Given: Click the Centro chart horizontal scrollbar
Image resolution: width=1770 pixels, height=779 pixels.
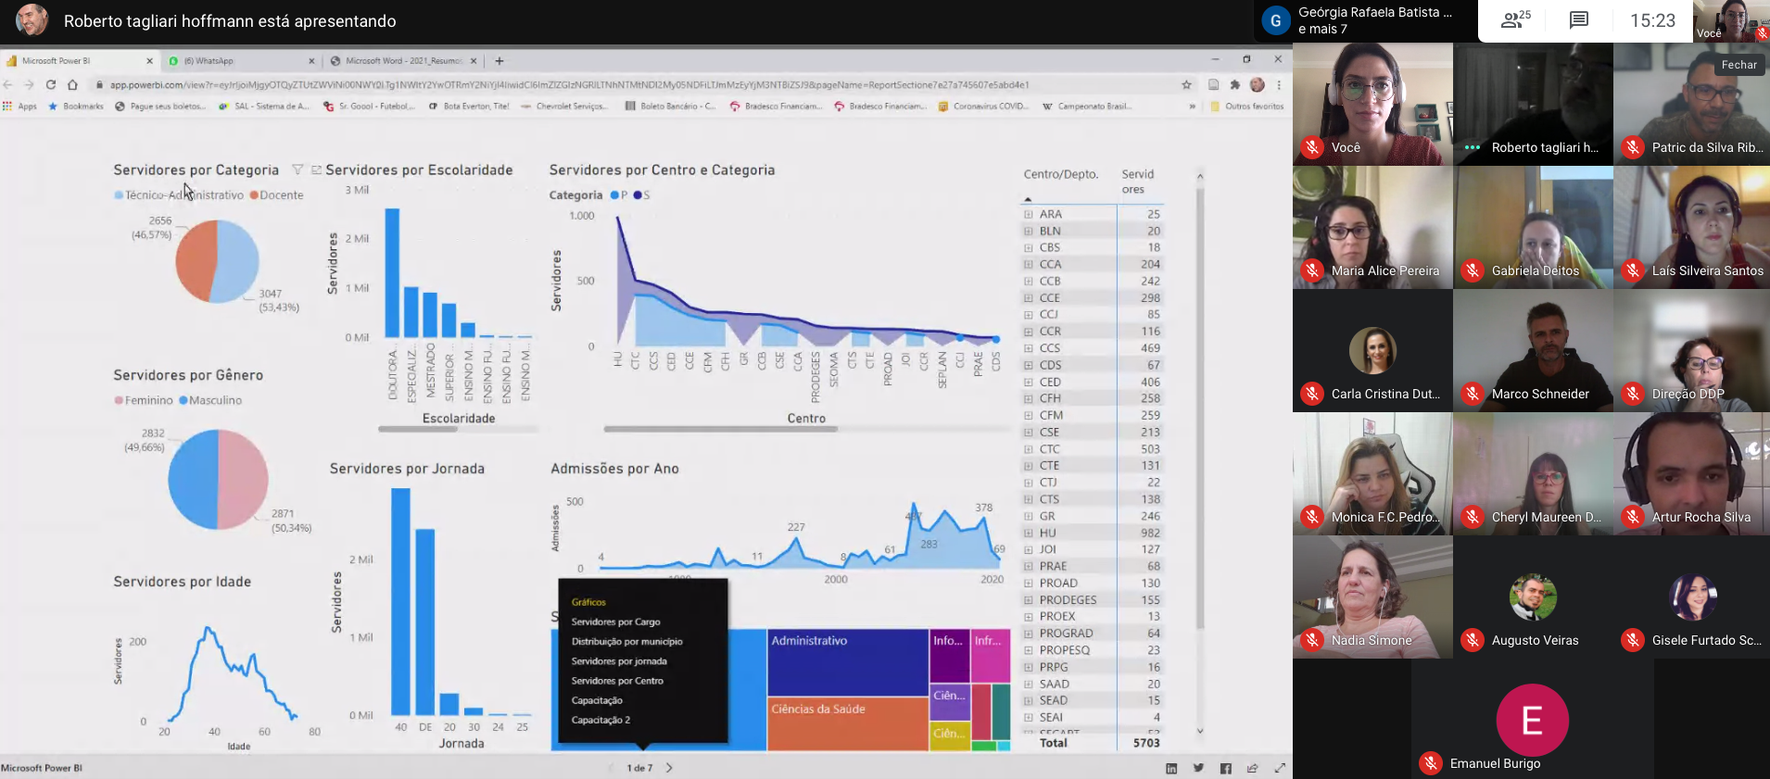Looking at the screenshot, I should pos(720,429).
